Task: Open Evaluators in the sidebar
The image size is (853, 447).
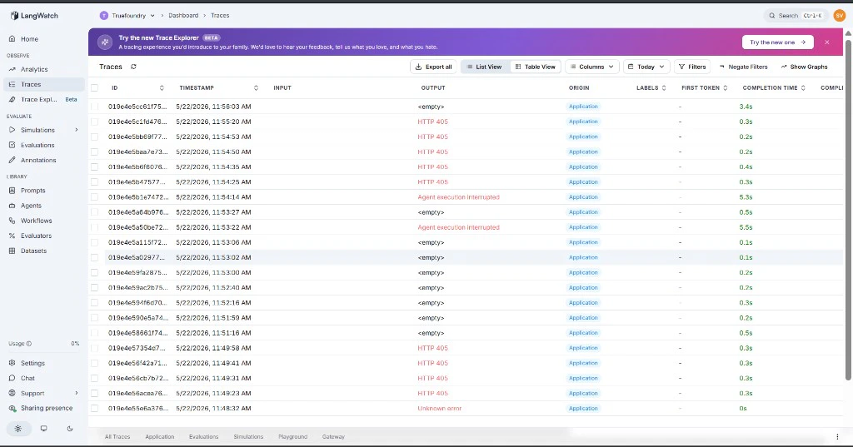Action: (36, 236)
